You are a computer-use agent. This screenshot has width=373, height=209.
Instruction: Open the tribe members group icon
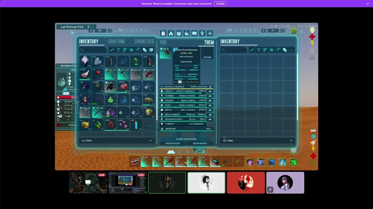pos(179,33)
